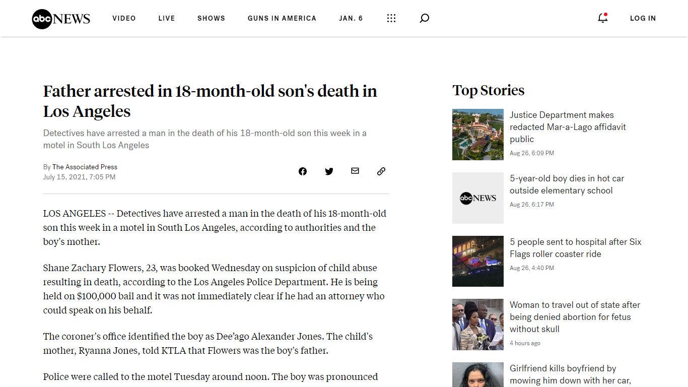Copy article link with chain icon
Image resolution: width=688 pixels, height=387 pixels.
(381, 171)
